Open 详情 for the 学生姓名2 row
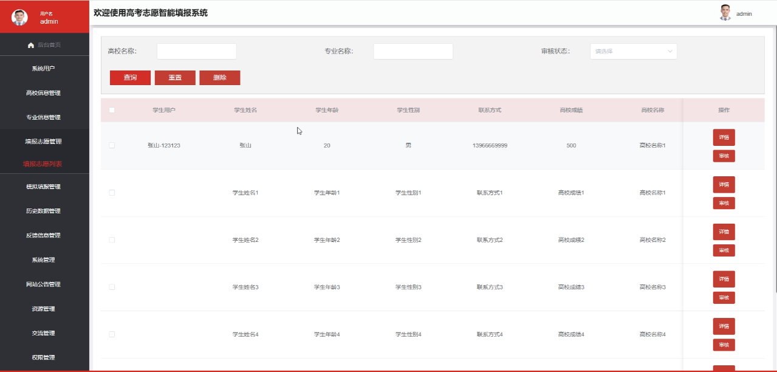This screenshot has width=777, height=372. coord(724,232)
